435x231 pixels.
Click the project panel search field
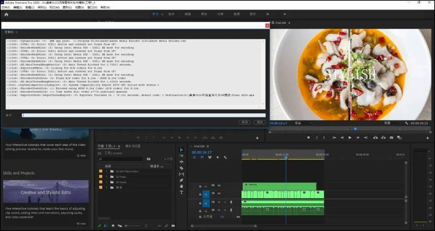coord(120,159)
